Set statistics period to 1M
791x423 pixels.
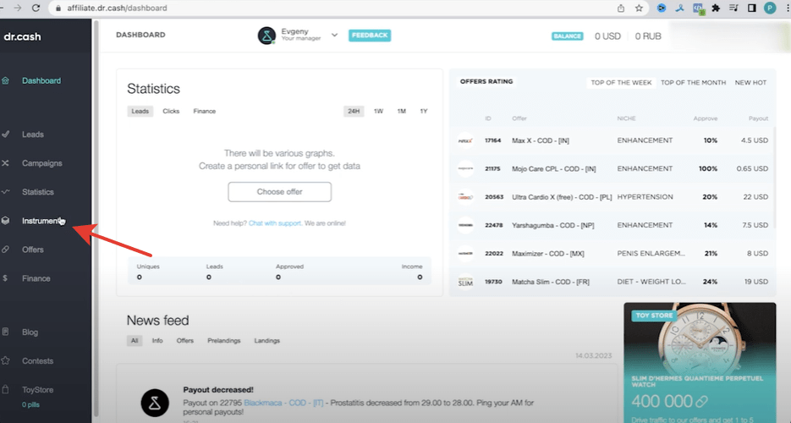(x=402, y=111)
